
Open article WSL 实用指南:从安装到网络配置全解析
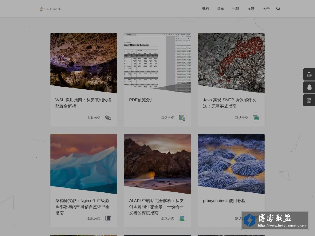[x=83, y=103]
